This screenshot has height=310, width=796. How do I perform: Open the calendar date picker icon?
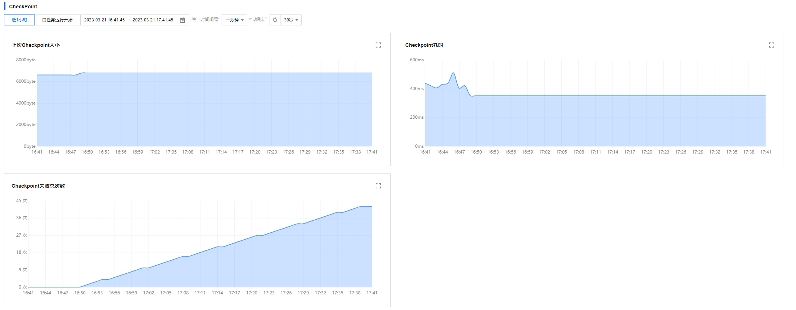click(182, 20)
